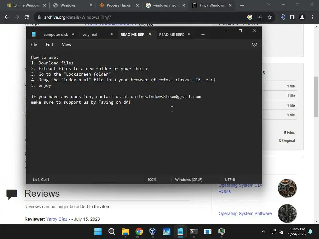Open Operating System CD-ROMs link
Viewport: 319px width, 239px height.
[x=240, y=188]
